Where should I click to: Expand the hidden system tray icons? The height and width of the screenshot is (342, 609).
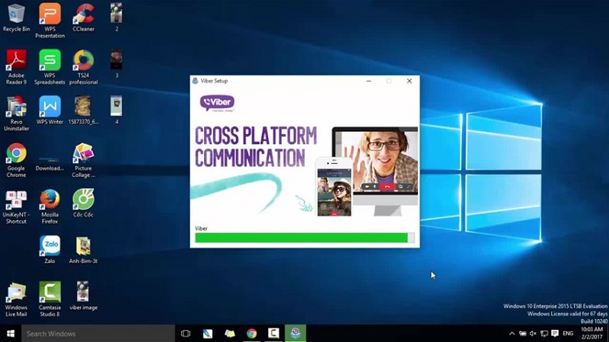coord(512,334)
